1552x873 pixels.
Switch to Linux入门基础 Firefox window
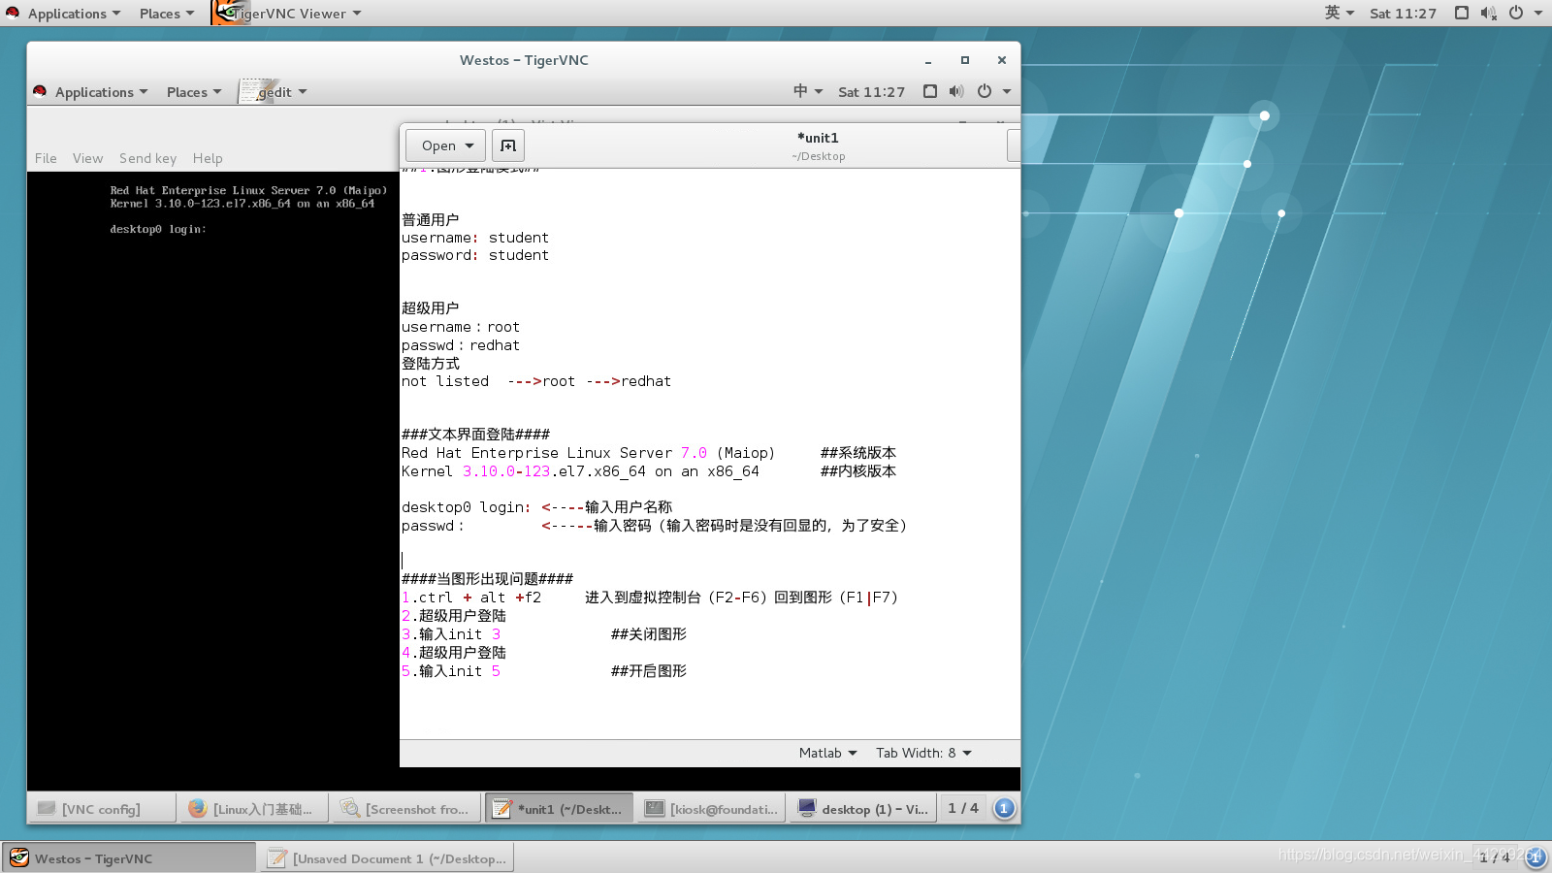(x=253, y=809)
